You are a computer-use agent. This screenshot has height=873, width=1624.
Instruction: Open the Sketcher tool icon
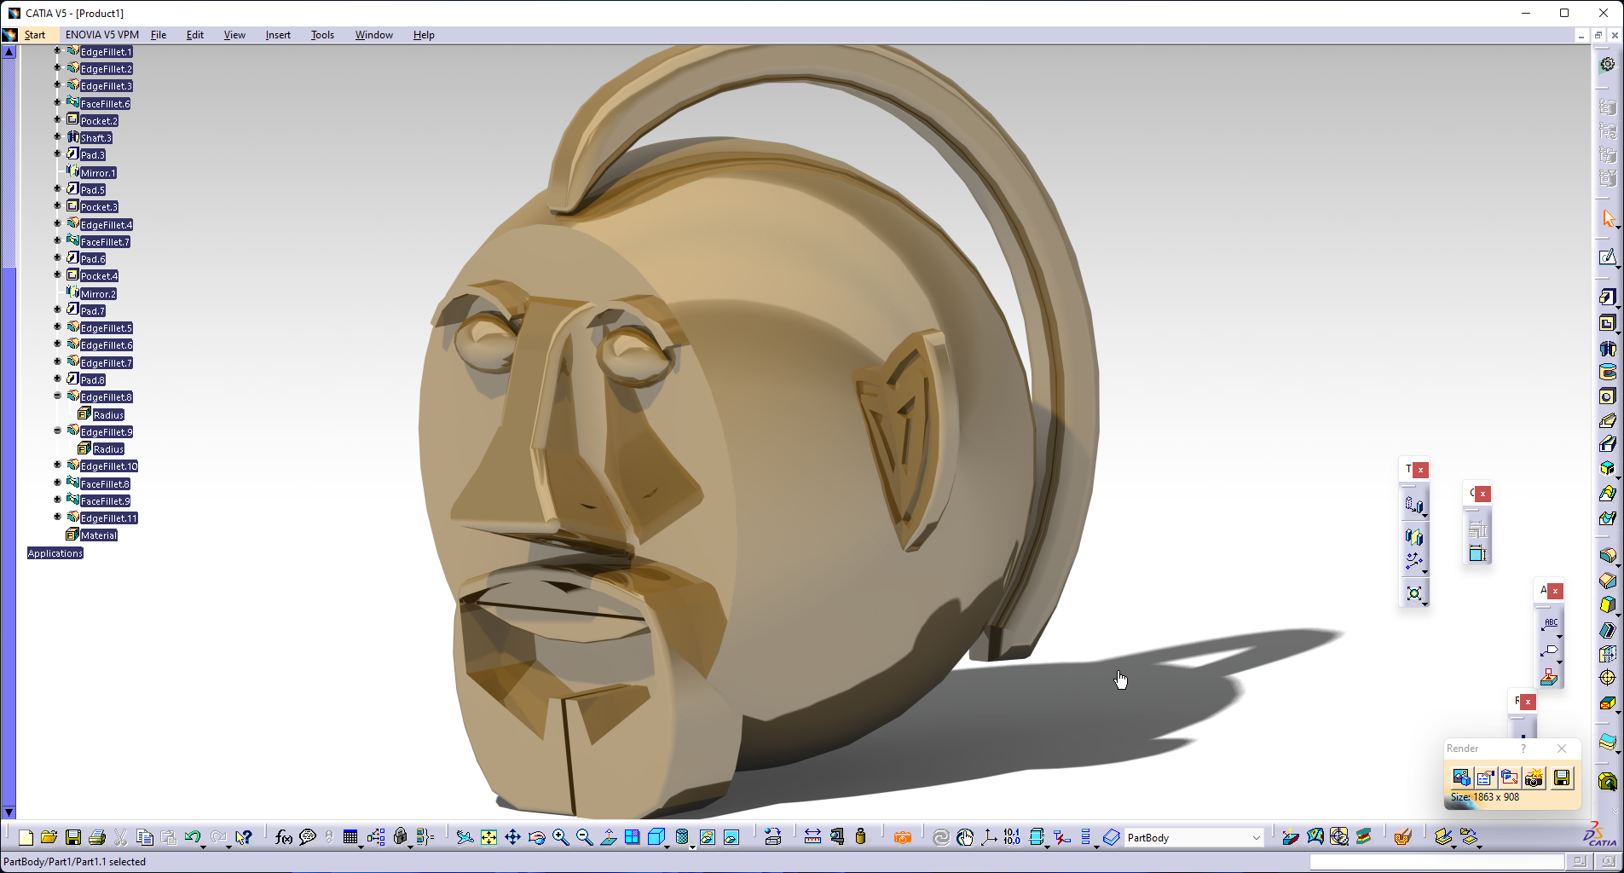click(x=1607, y=257)
